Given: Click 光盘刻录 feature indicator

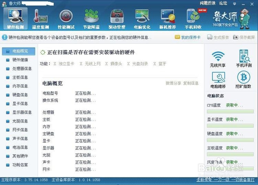Looking at the screenshot, I should pos(138,64).
